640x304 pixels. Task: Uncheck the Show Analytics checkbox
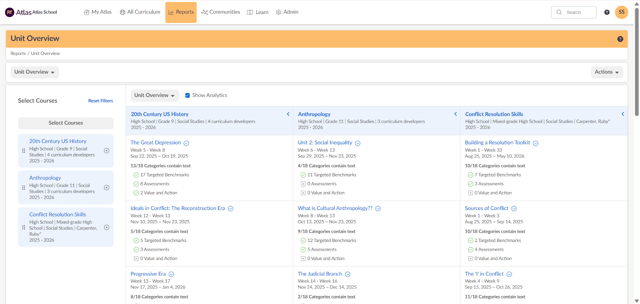(x=187, y=95)
